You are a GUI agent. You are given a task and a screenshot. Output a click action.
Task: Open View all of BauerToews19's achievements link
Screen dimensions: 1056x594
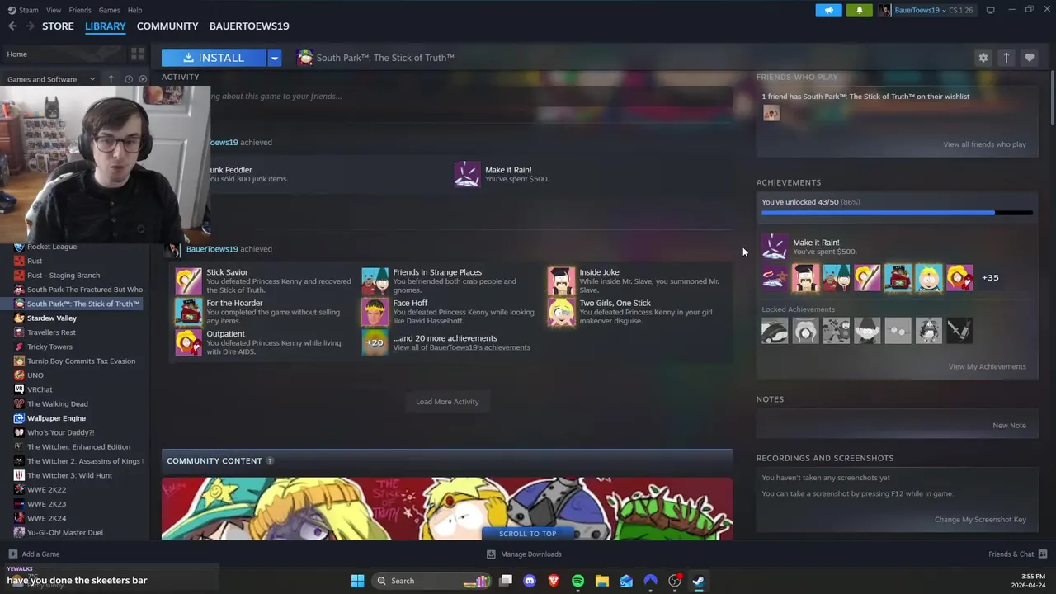[461, 347]
